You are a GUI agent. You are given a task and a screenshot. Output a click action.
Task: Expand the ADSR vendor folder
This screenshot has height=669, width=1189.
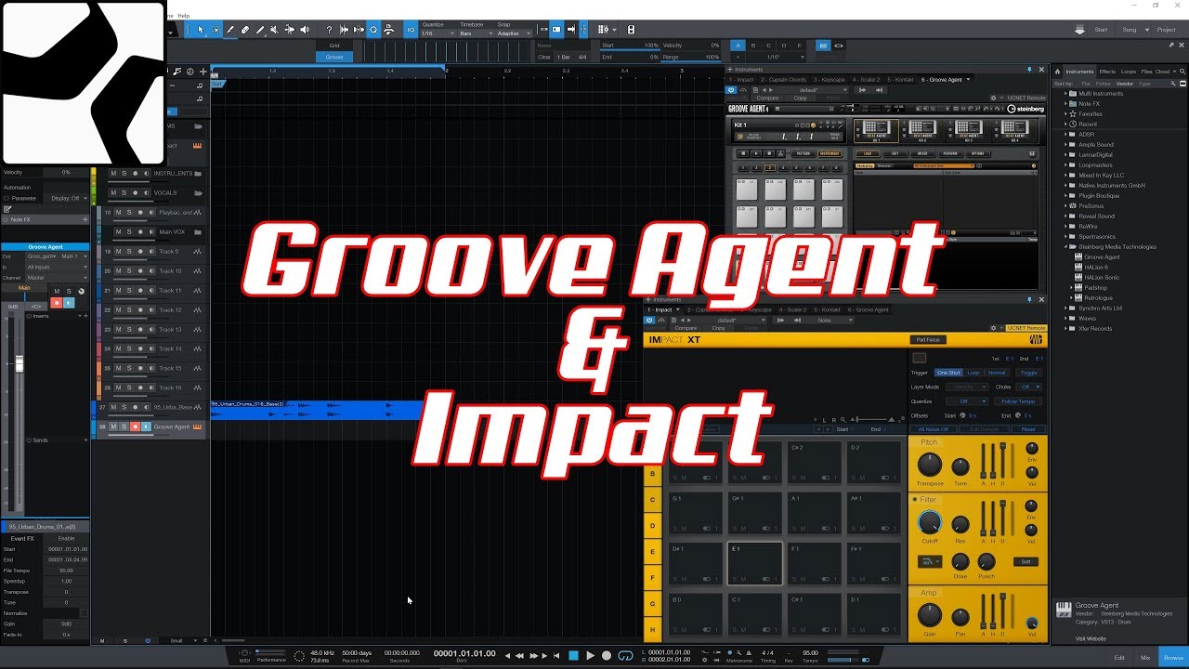click(x=1066, y=134)
